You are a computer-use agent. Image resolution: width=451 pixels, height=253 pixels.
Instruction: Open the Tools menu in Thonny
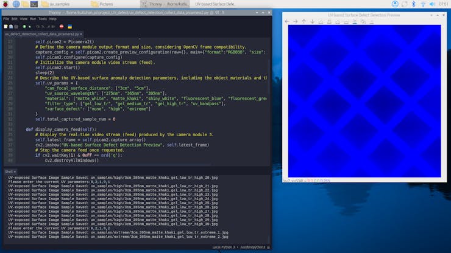pos(43,19)
